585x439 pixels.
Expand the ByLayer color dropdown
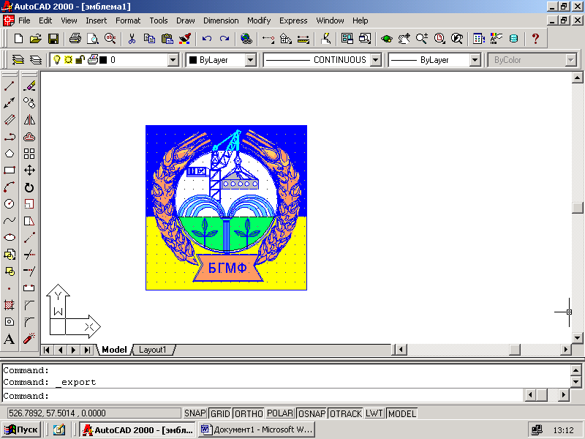point(251,60)
